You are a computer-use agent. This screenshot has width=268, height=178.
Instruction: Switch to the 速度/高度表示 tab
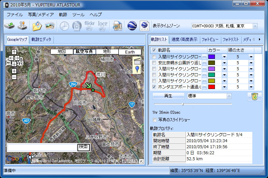184,39
